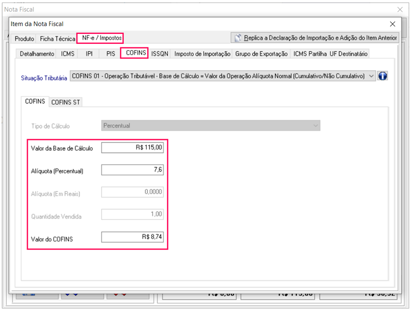This screenshot has width=412, height=311.
Task: Open the ISSQN tab
Action: tap(159, 54)
